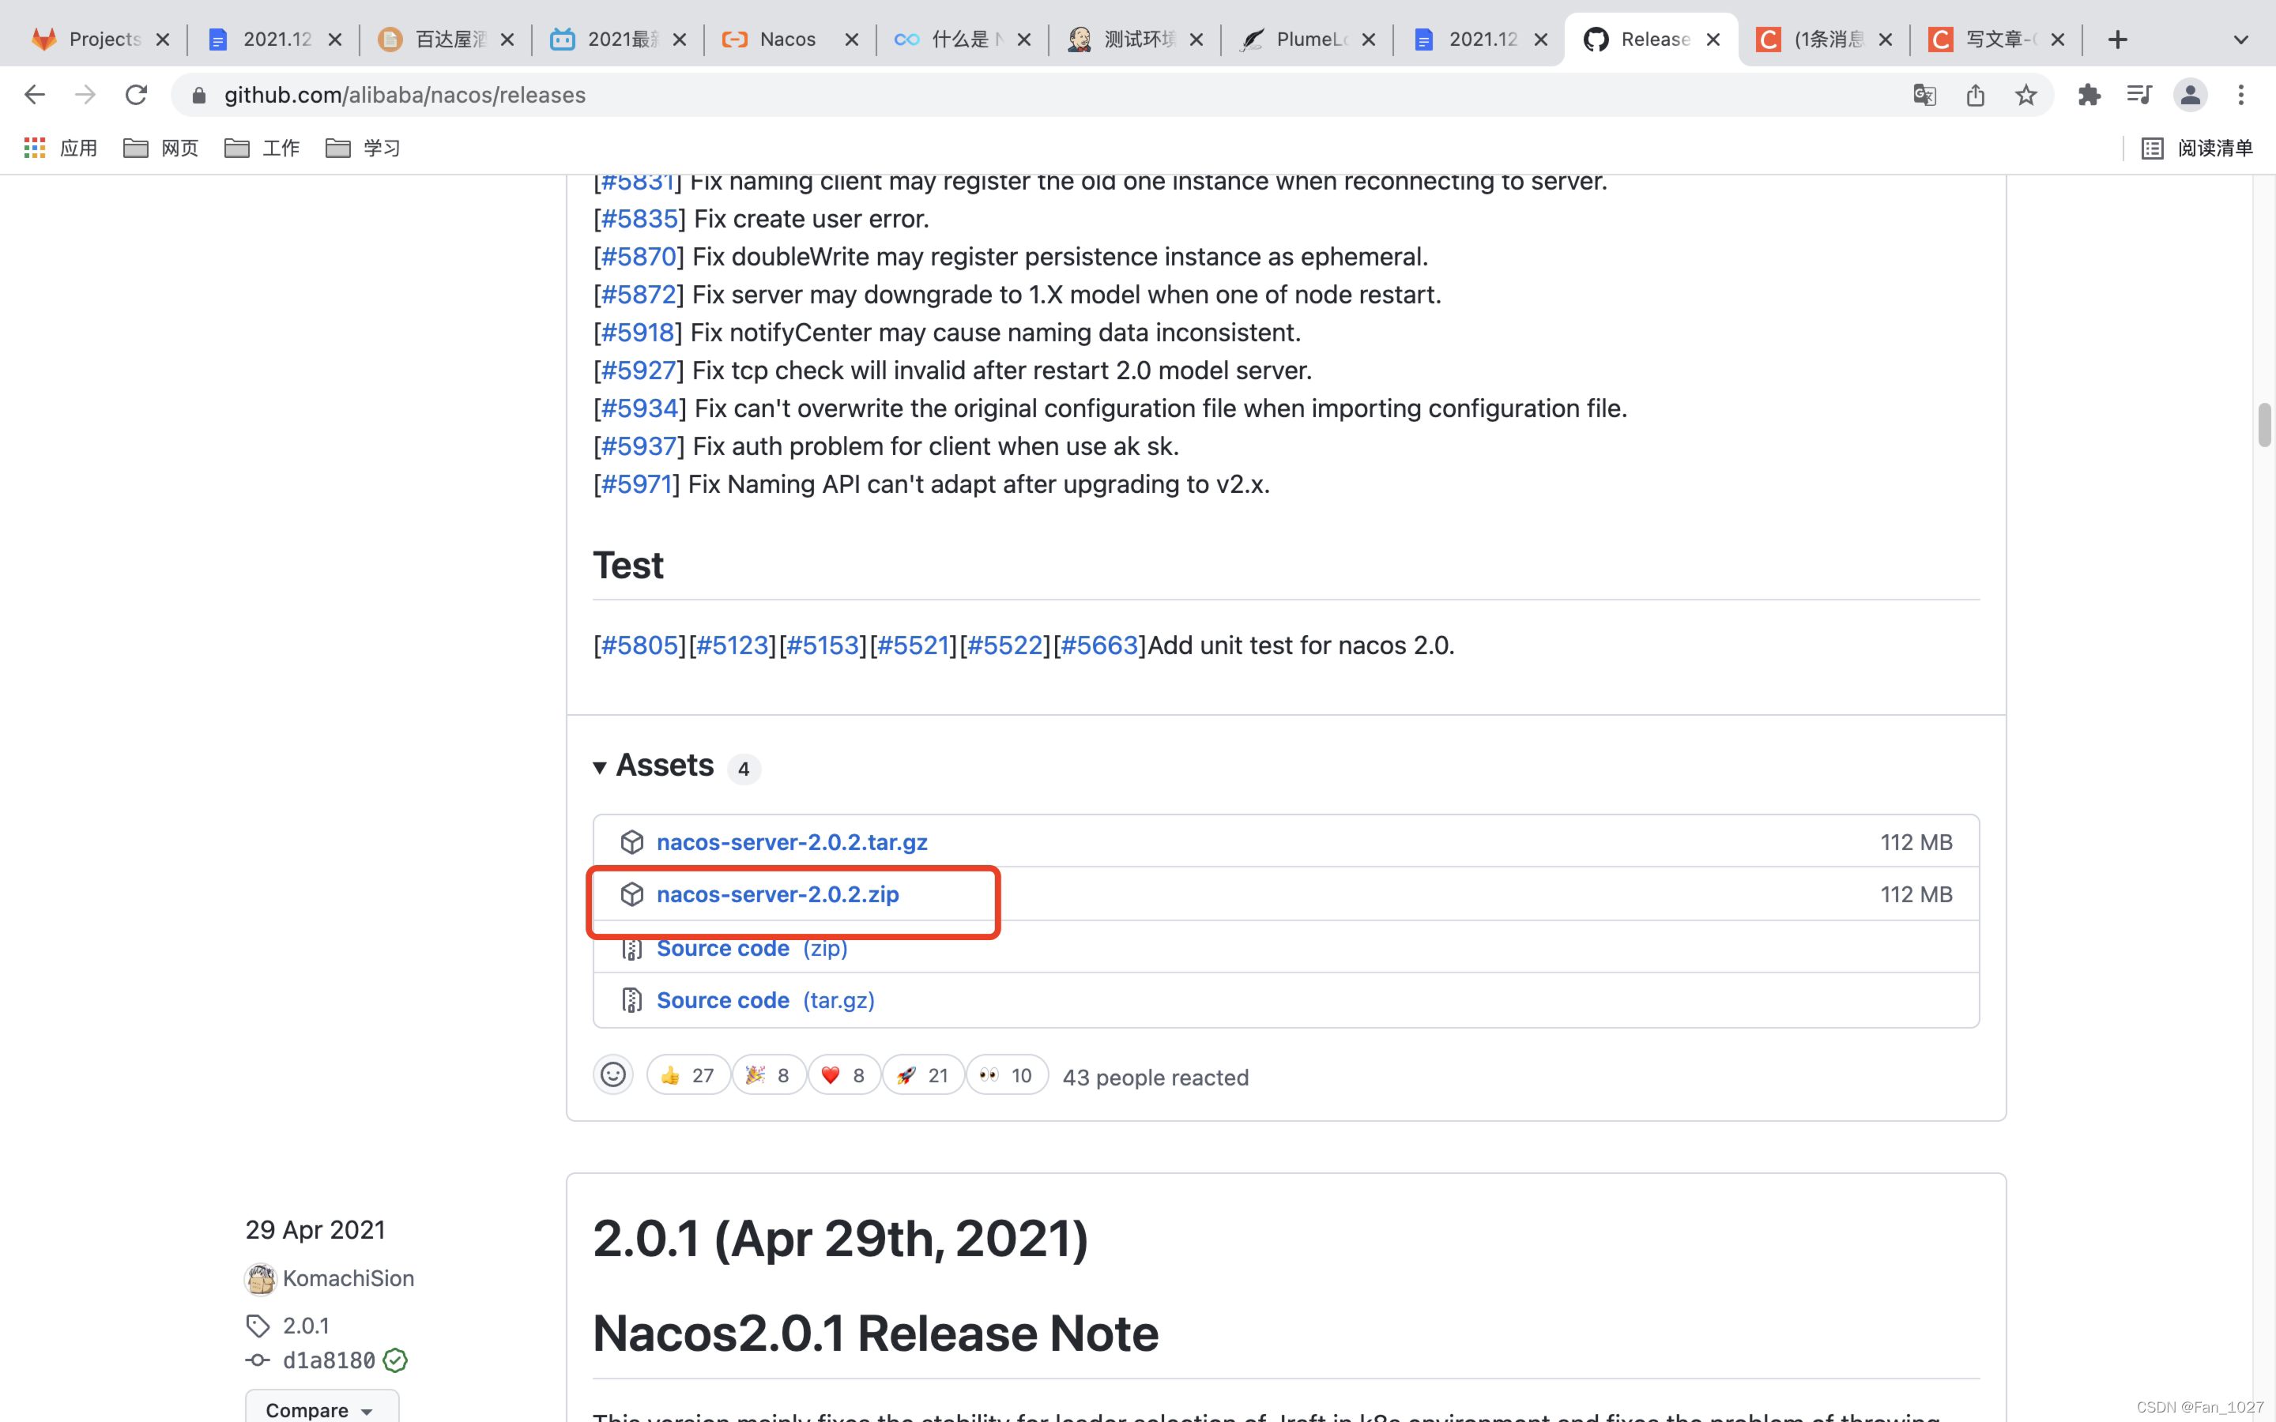Open the 工作 bookmarks folder
This screenshot has height=1422, width=2276.
coord(262,148)
